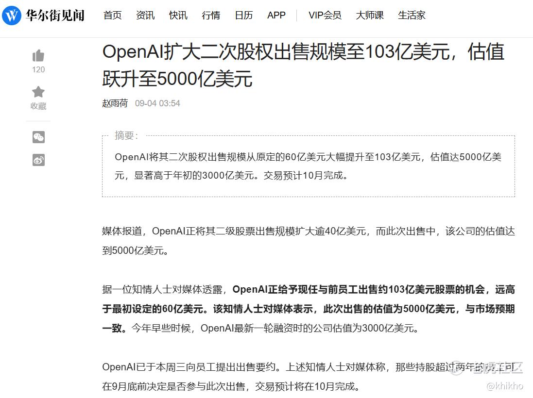Favorite the article with star icon
This screenshot has height=398, width=533.
click(38, 92)
